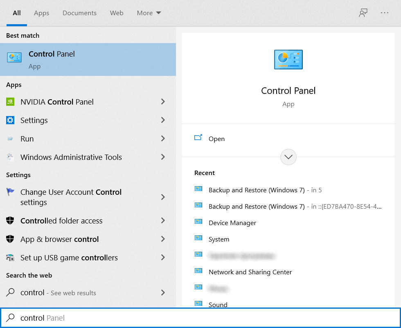Click the large Control Panel preview icon
The height and width of the screenshot is (328, 401).
click(x=288, y=59)
